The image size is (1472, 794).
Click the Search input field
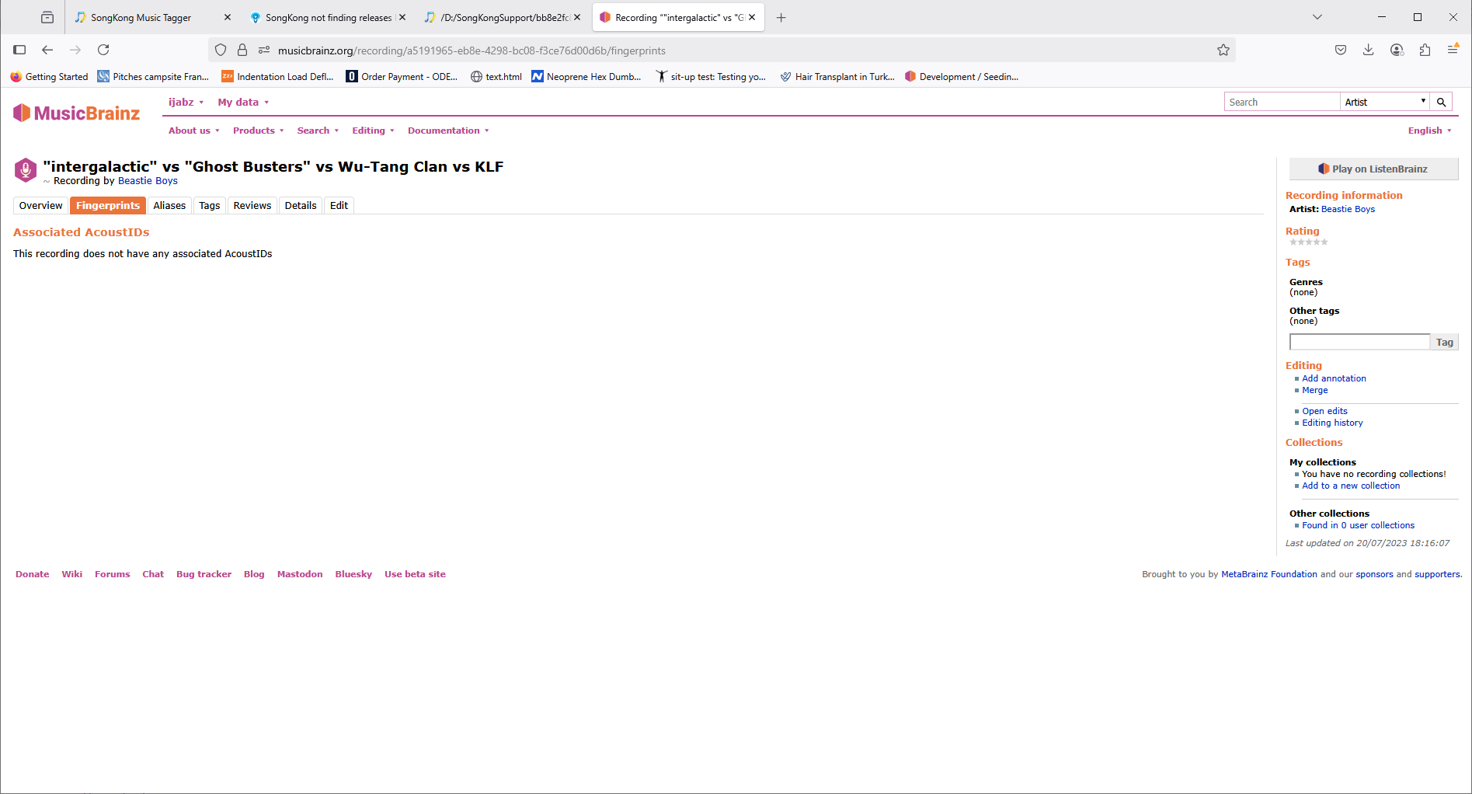pyautogui.click(x=1282, y=102)
